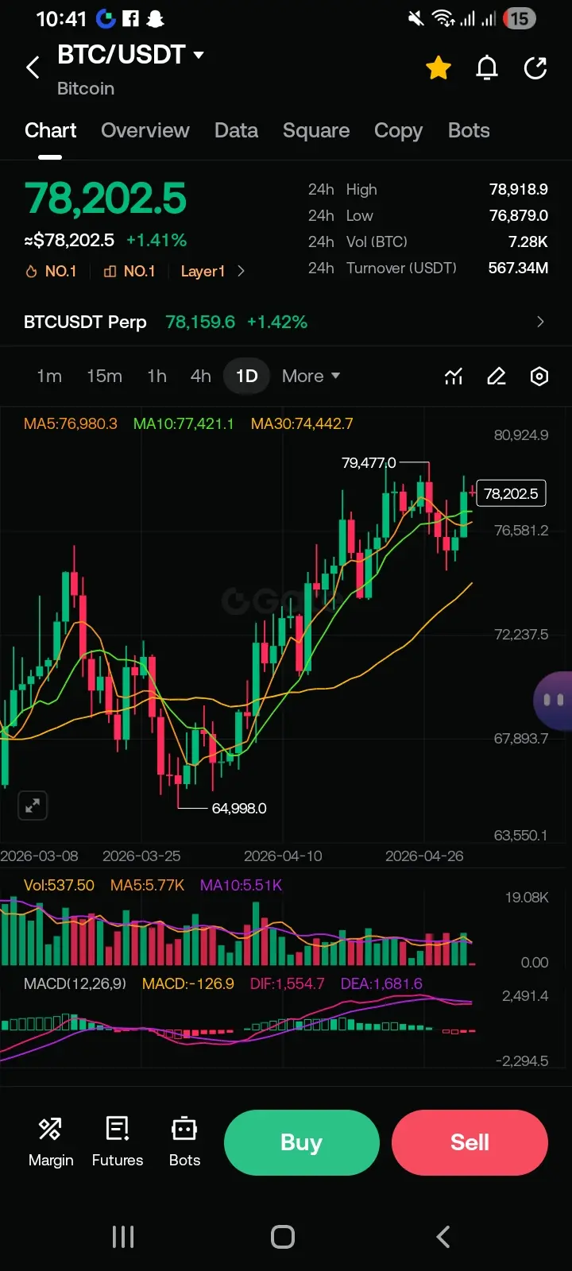Viewport: 572px width, 1271px height.
Task: Tap the Vol:537.50 volume label
Action: click(59, 885)
